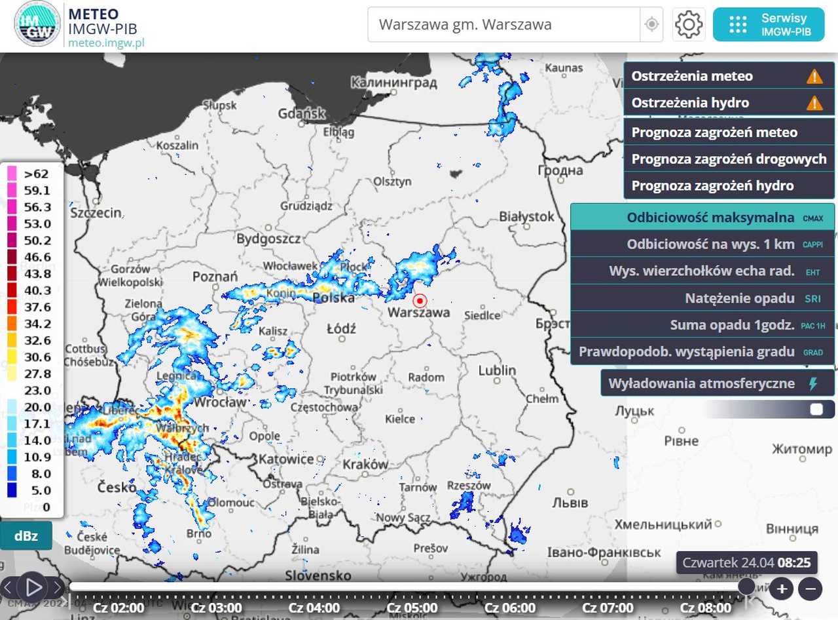Click the hydro warning triangle icon
Viewport: 838px width, 620px height.
point(814,103)
